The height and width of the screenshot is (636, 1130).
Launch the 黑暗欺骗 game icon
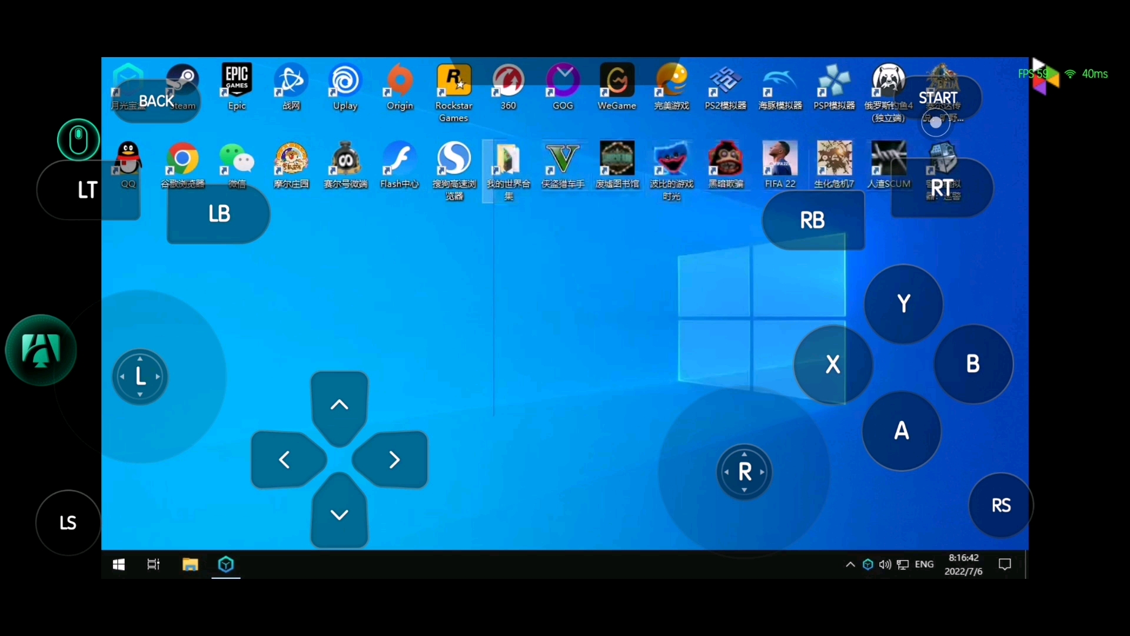point(726,165)
